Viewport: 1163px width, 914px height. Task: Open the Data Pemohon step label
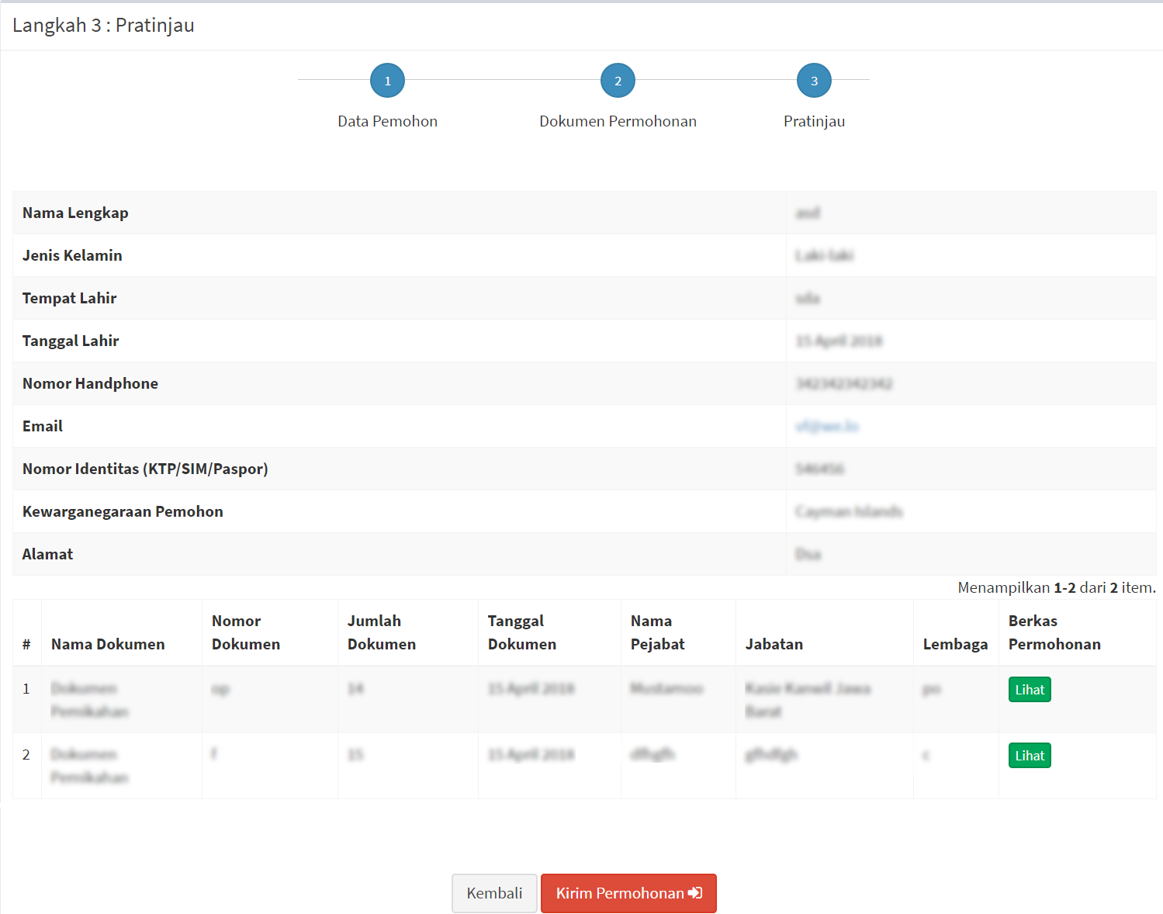coord(387,121)
